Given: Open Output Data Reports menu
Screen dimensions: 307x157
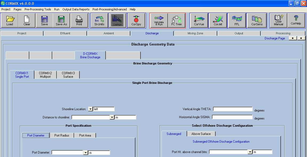Looking at the screenshot, I should [x=76, y=9].
